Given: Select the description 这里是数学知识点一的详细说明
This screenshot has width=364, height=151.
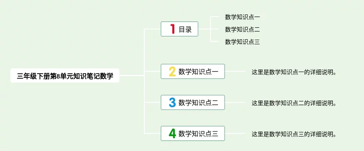Looking at the screenshot, I should [294, 72].
